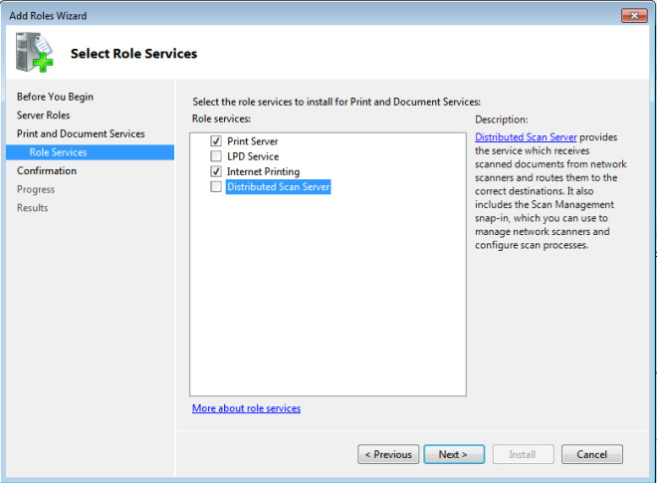Go back with the Previous button
657x483 pixels.
(388, 454)
